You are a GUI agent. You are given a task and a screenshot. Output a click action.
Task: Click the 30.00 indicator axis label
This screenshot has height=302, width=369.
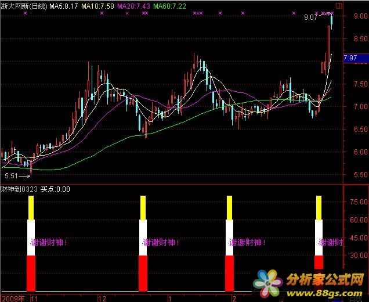359,256
